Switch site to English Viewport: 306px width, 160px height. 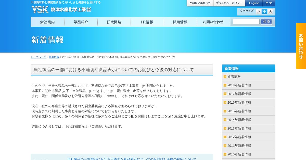[x=254, y=3]
